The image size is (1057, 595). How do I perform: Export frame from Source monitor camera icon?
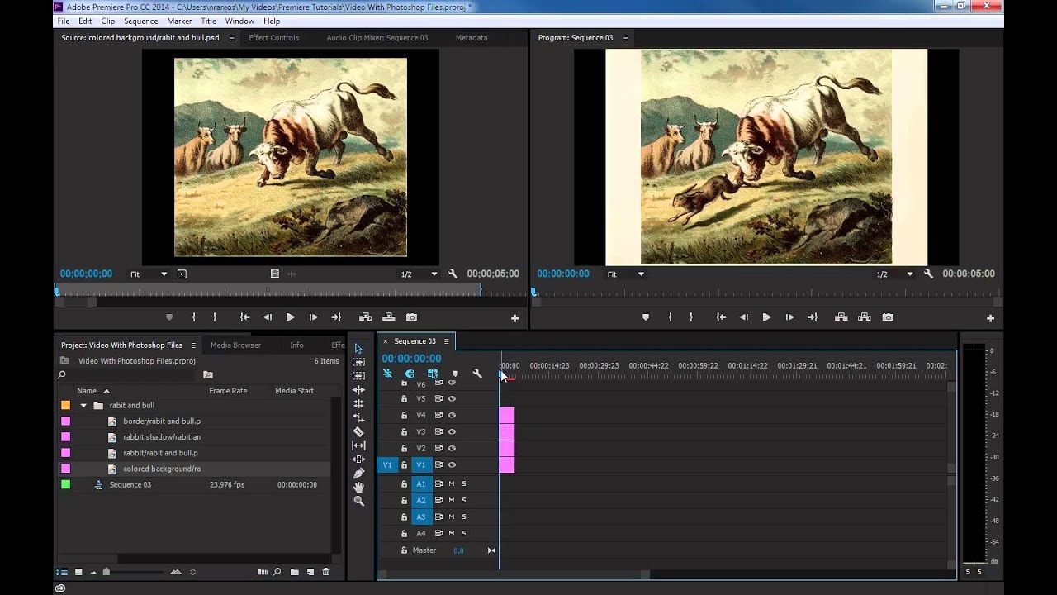(411, 317)
